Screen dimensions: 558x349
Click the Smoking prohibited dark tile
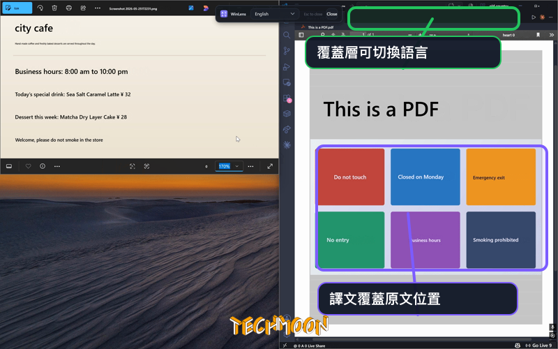tap(501, 240)
